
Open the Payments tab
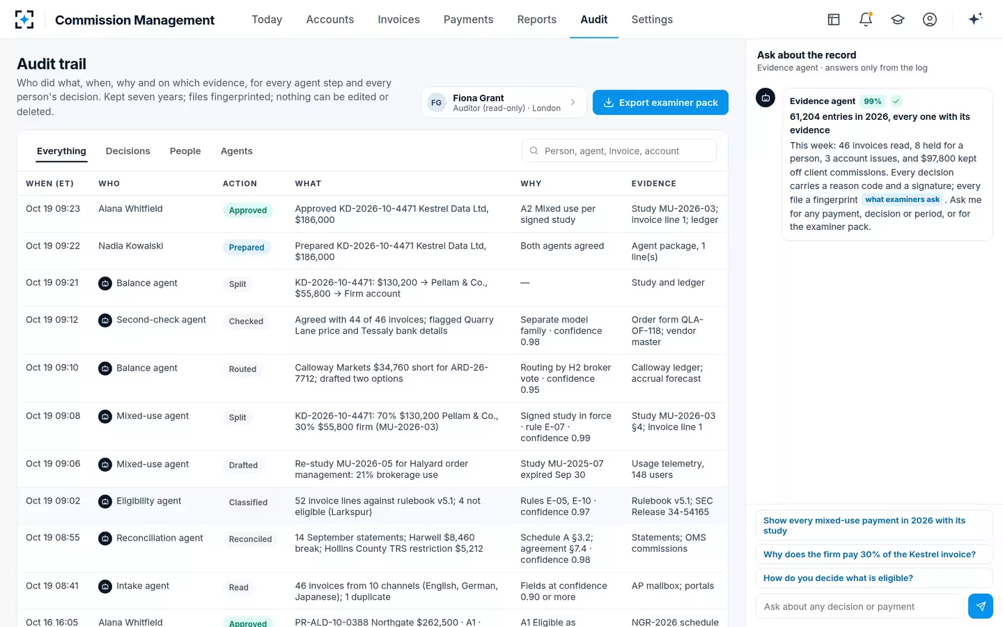click(468, 20)
